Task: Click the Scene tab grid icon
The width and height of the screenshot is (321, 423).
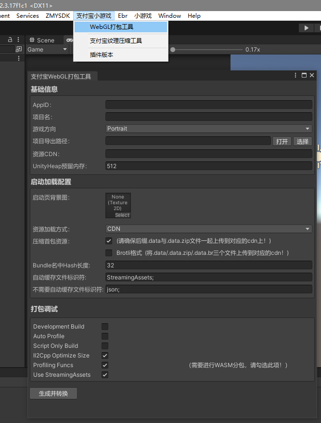Action: coord(32,40)
